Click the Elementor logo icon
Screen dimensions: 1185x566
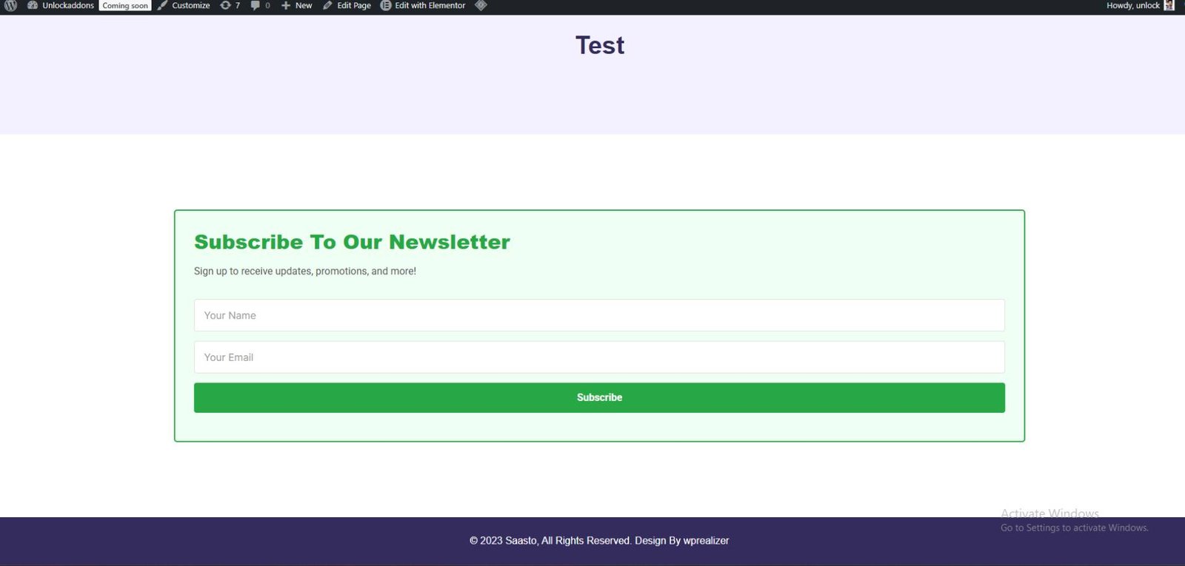tap(386, 5)
